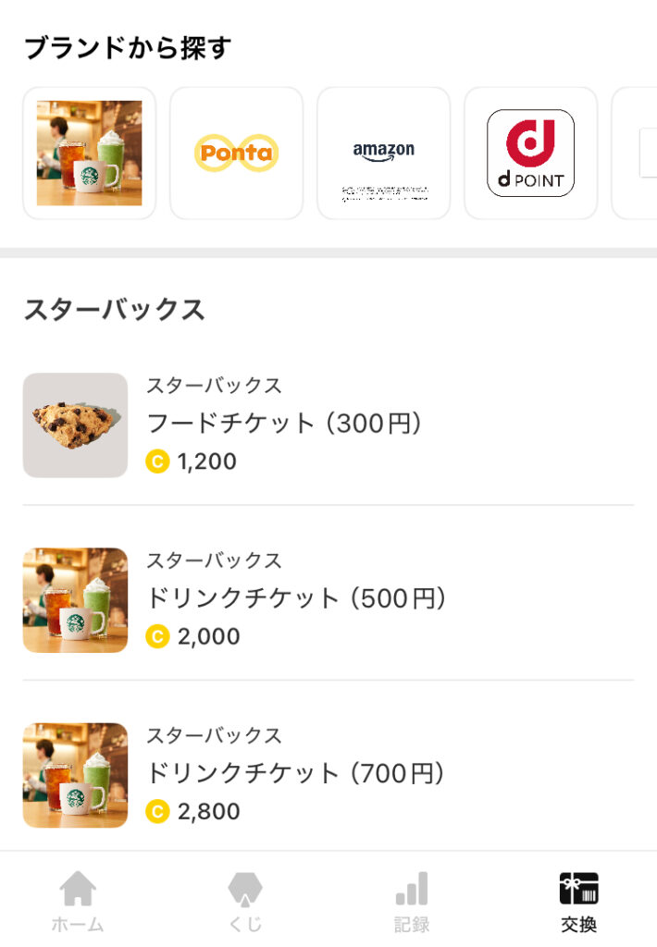Choose ドリンクチケット (500円) item

296,598
